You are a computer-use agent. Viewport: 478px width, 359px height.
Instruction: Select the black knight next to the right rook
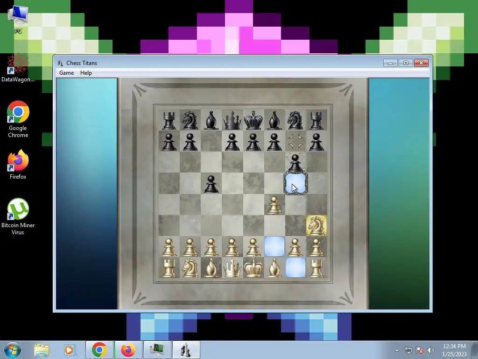[x=295, y=120]
